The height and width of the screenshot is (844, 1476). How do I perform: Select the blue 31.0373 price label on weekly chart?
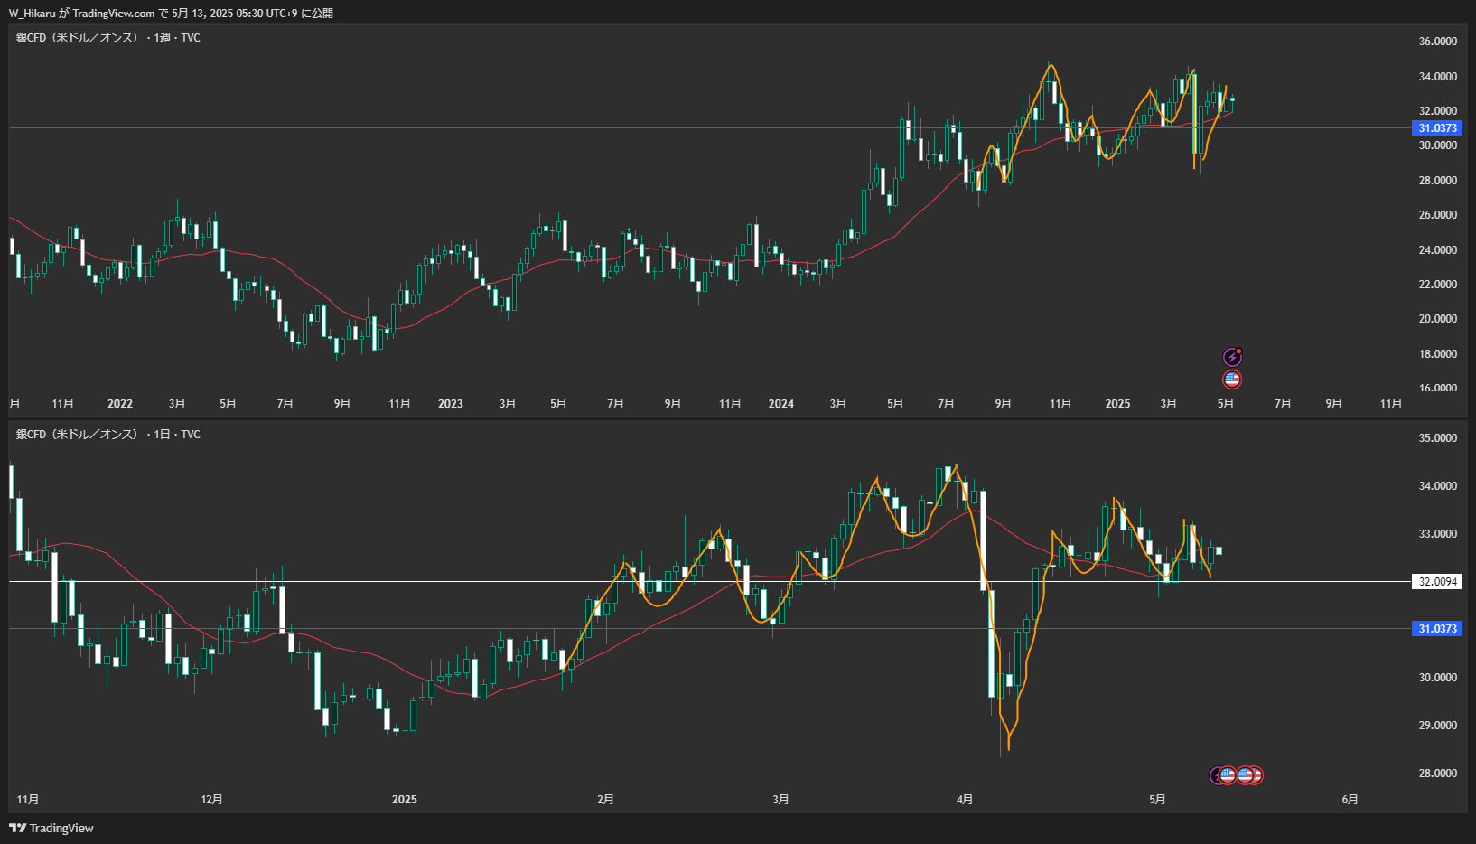[x=1437, y=128]
